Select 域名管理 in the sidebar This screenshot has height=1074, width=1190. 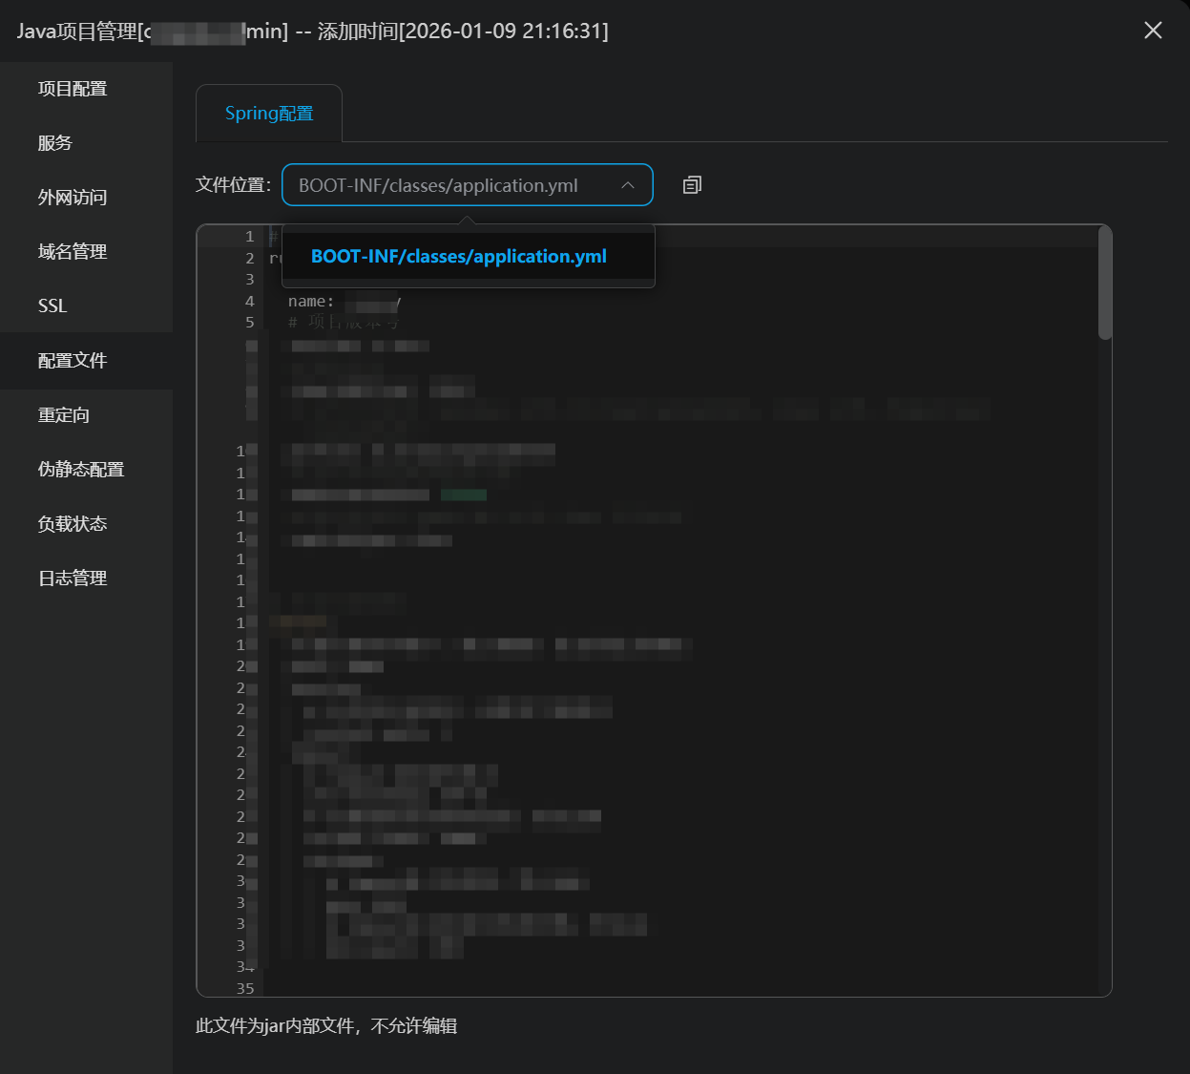[73, 252]
